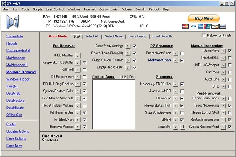Uncheck the MalwareScan checkbox
This screenshot has width=236, height=157.
(x=182, y=60)
